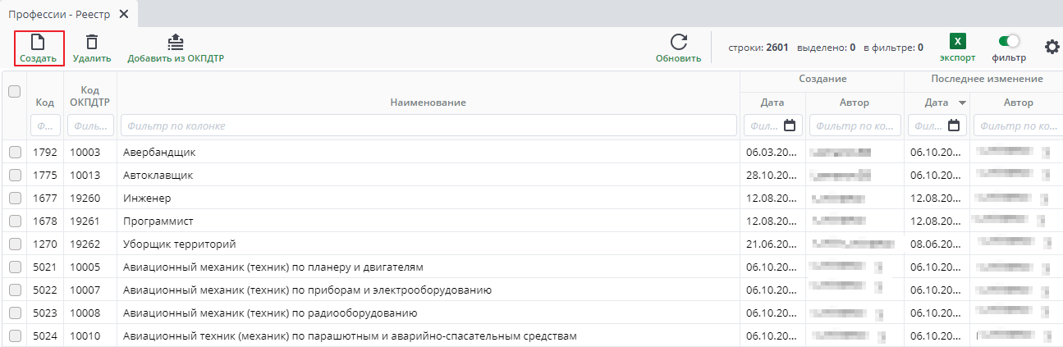The height and width of the screenshot is (347, 1063).
Task: Export table via Excel экспорт icon
Action: click(x=957, y=42)
